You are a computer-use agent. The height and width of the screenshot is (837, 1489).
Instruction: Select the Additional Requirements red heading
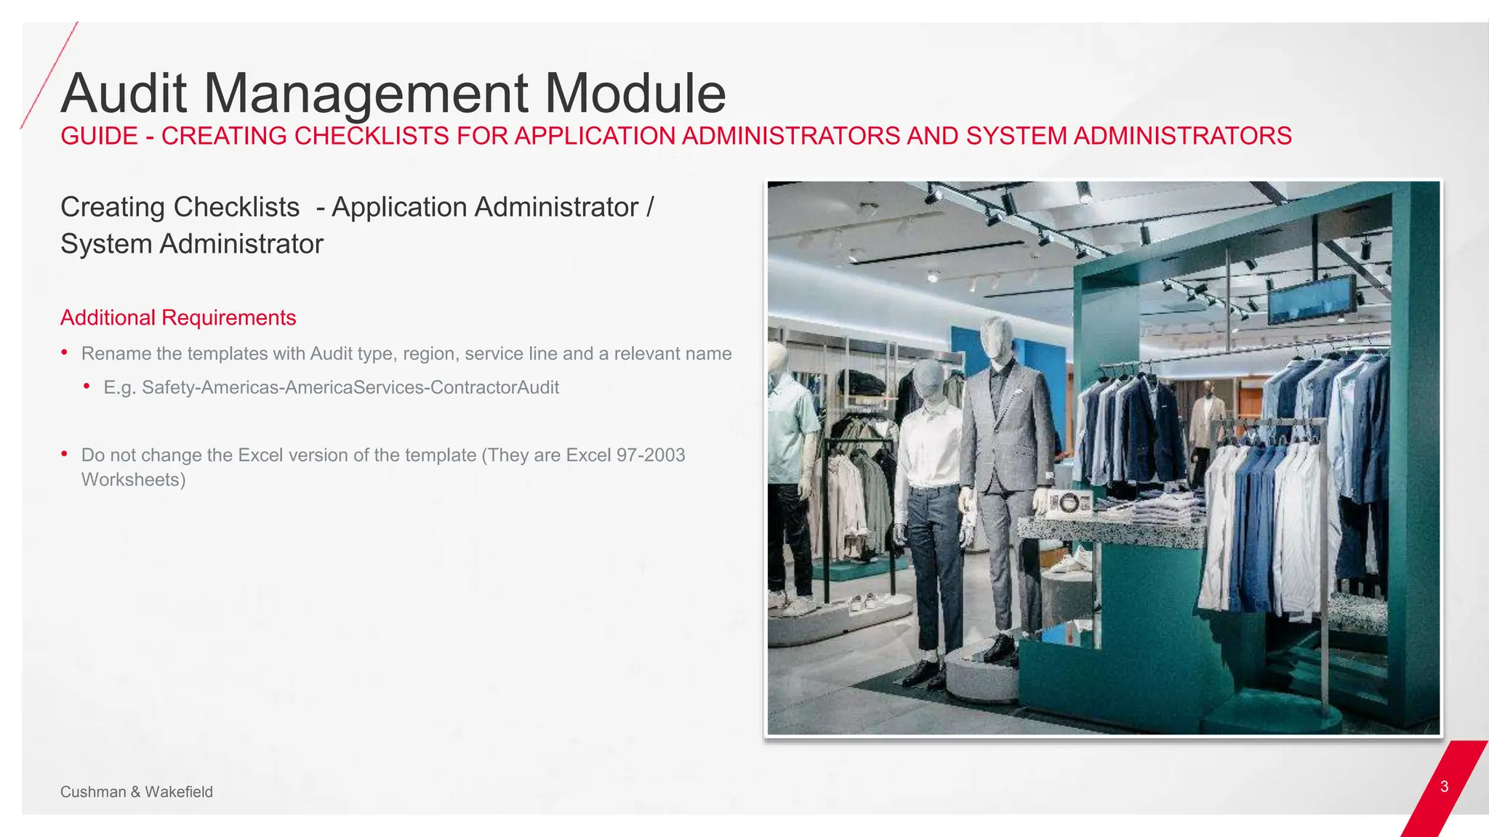[178, 318]
